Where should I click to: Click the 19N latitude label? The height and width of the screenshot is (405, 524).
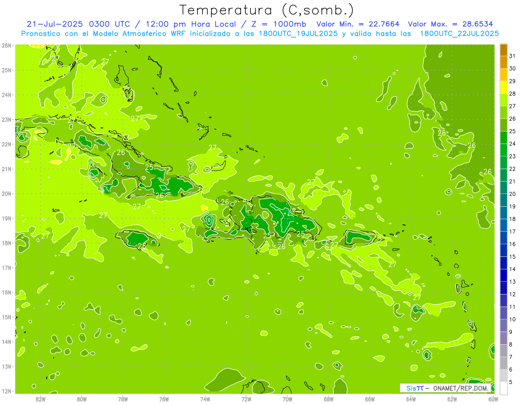6,218
